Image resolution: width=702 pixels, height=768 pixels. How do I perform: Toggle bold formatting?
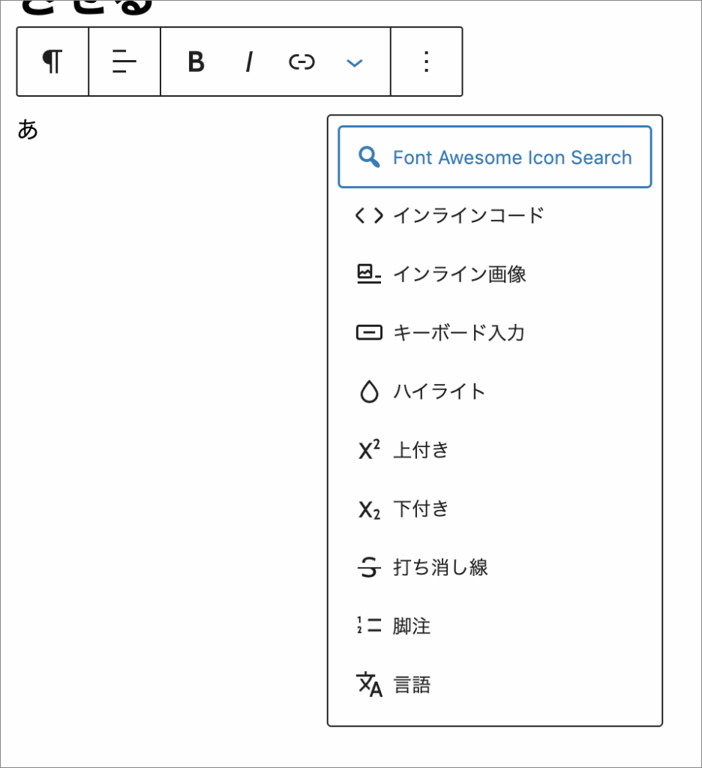196,62
